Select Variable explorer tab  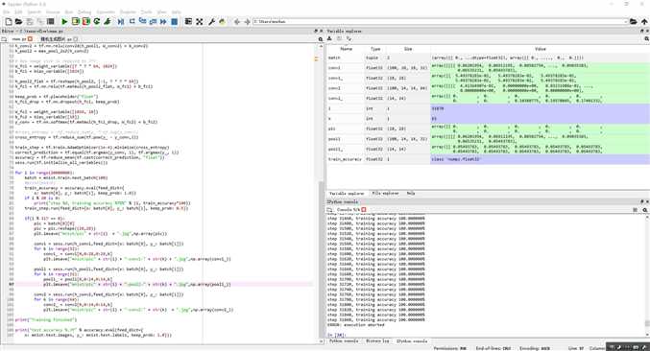[x=347, y=194]
